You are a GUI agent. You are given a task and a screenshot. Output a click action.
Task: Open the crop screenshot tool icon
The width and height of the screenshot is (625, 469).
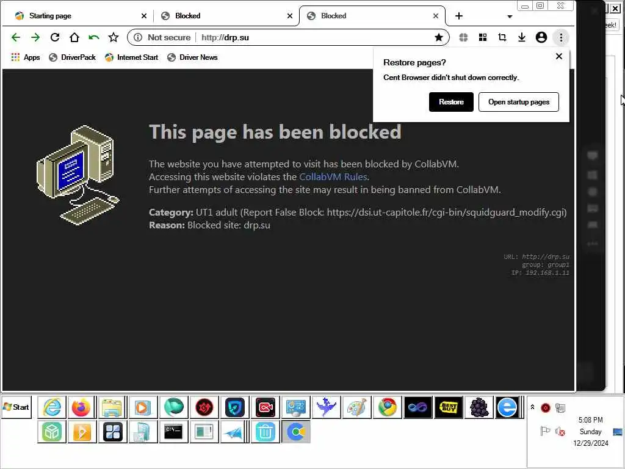click(x=502, y=37)
